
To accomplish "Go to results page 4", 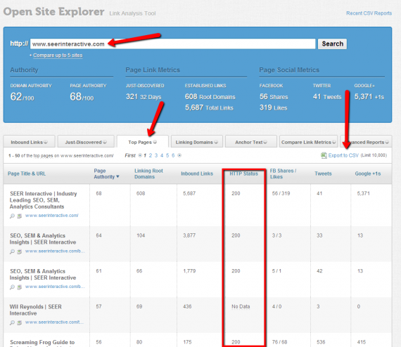I will click(x=162, y=155).
